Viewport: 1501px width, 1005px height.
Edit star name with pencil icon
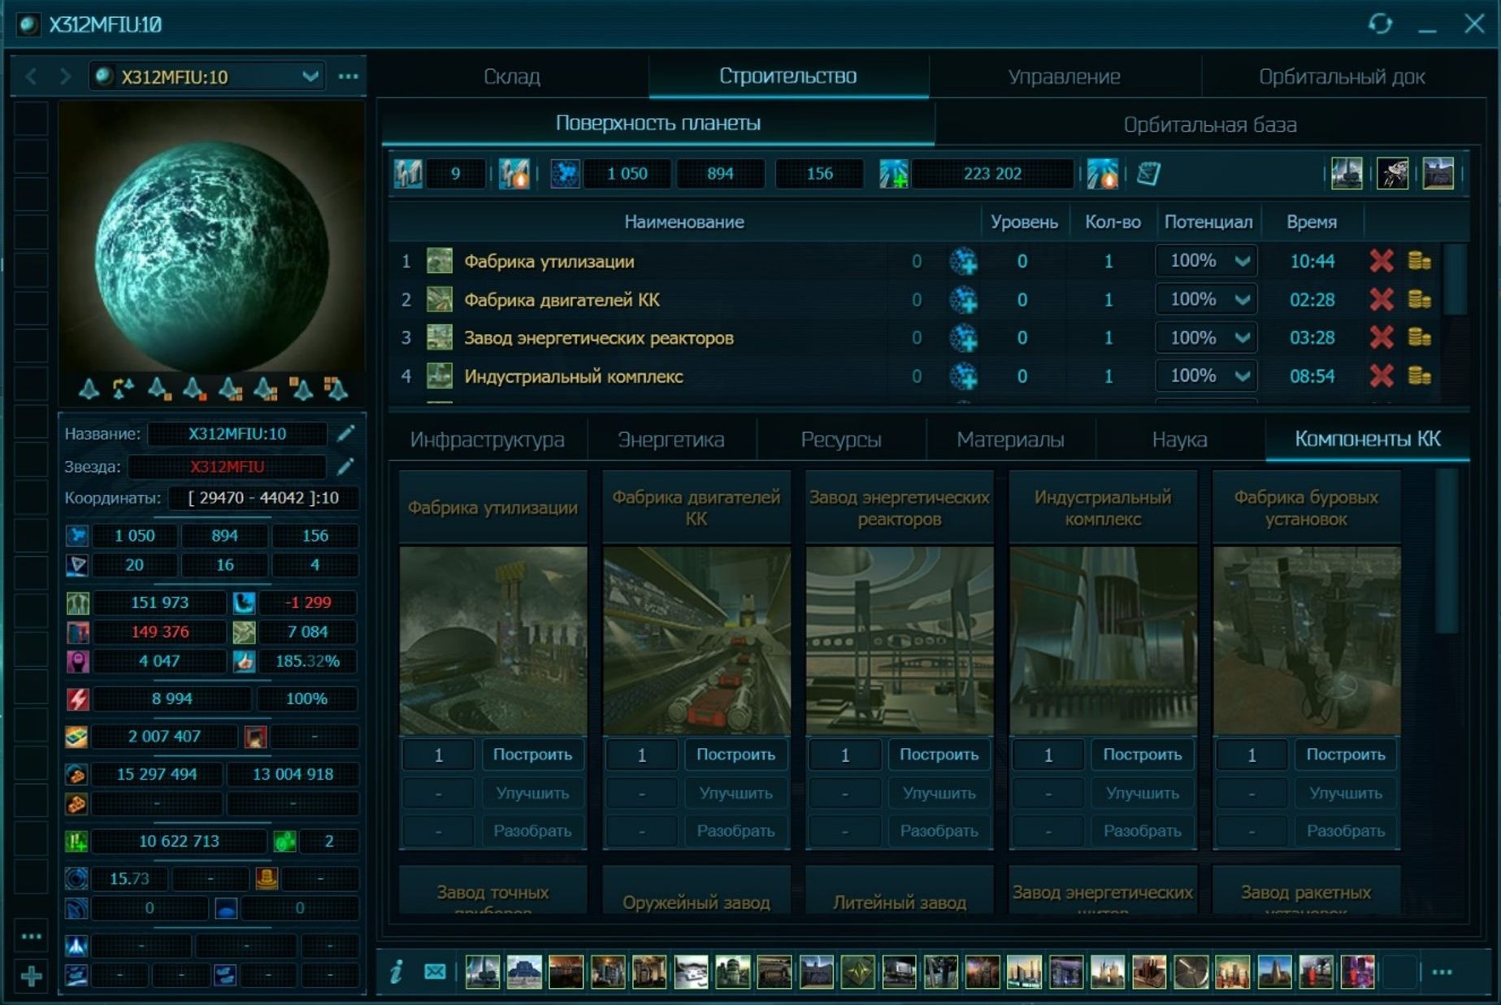346,467
